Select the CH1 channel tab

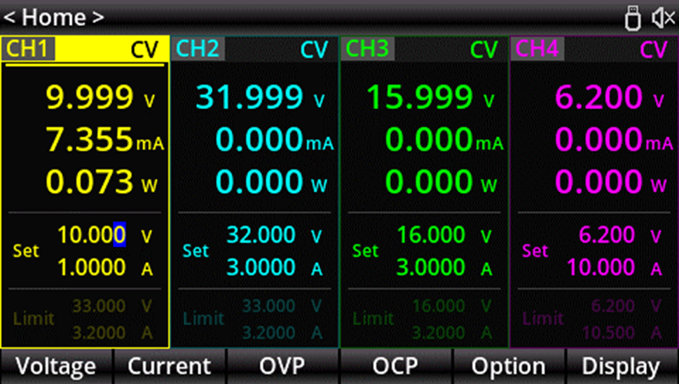(x=28, y=49)
